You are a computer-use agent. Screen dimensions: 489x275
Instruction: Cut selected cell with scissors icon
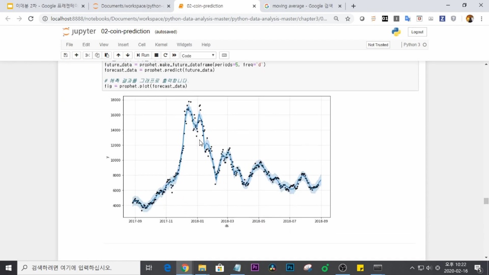coord(87,55)
